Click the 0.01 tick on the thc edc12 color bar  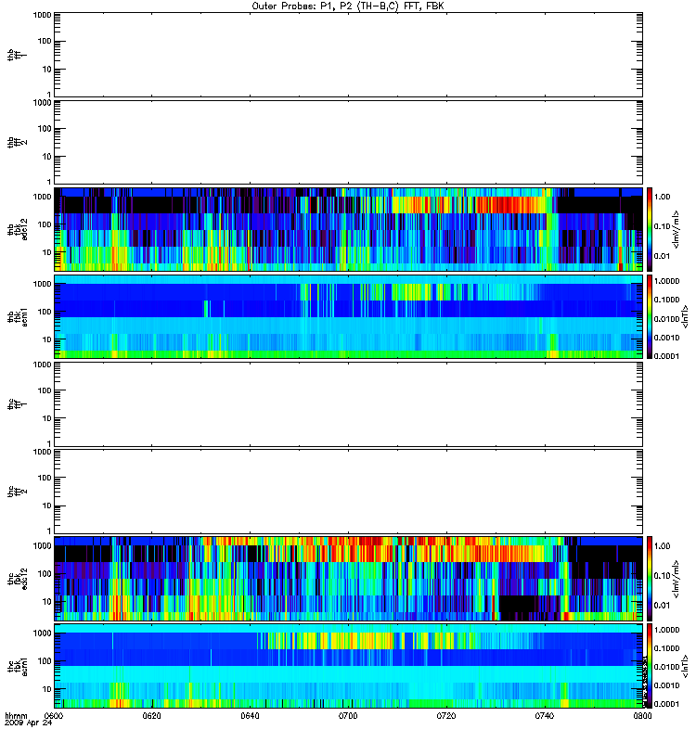tap(663, 606)
